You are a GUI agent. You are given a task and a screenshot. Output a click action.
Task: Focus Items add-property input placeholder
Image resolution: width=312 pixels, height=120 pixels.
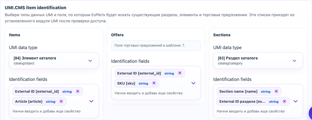pos(47,111)
